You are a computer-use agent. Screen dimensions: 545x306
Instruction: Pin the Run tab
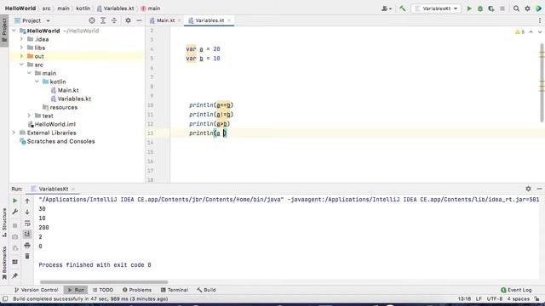pos(15,275)
